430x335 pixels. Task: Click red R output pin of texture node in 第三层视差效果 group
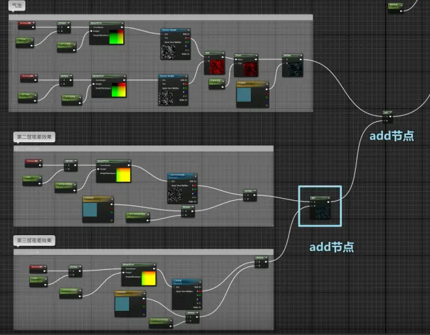point(199,291)
